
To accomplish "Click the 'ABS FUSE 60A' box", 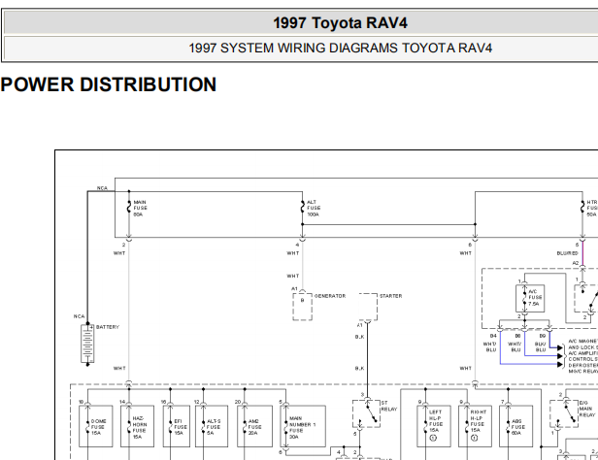I will click(516, 426).
